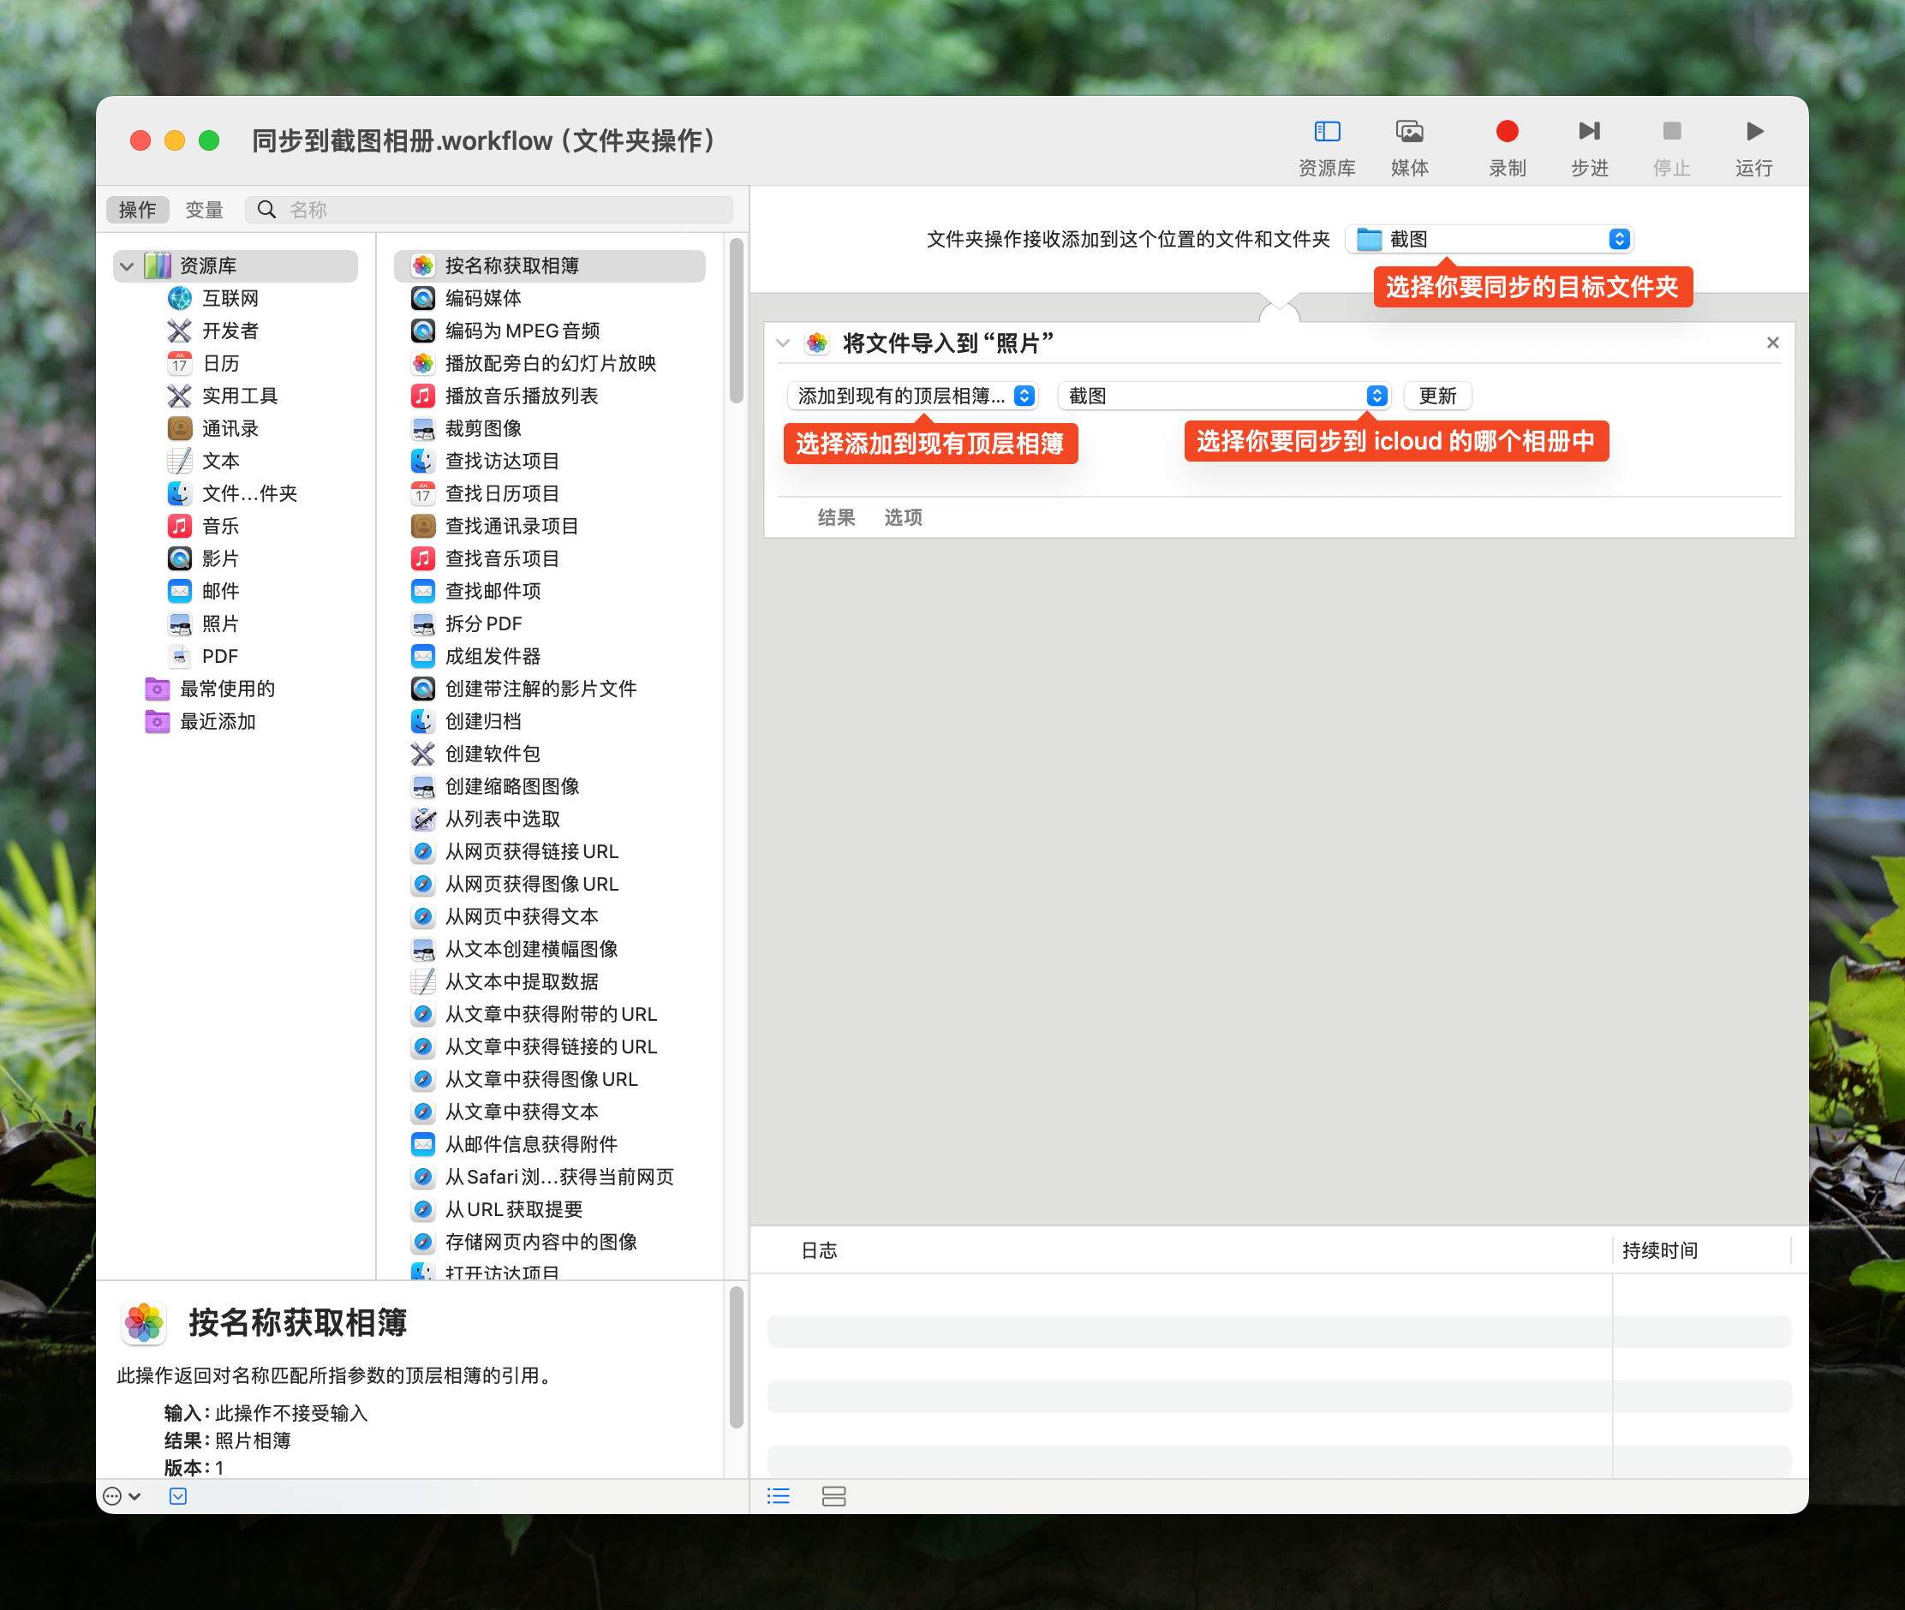Select the 按名称获取相簿 action
1905x1610 pixels.
pos(550,265)
